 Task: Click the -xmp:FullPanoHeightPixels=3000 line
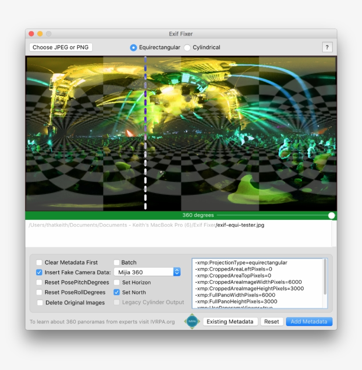236,301
